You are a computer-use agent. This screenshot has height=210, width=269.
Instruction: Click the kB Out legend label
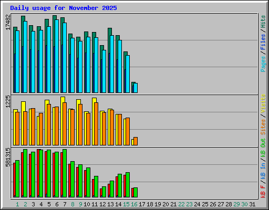click(x=263, y=148)
